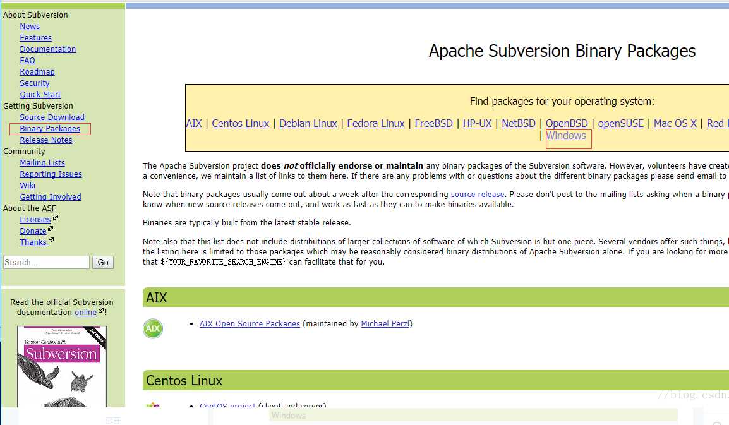Image resolution: width=729 pixels, height=425 pixels.
Task: Focus the Search input field
Action: [x=46, y=262]
